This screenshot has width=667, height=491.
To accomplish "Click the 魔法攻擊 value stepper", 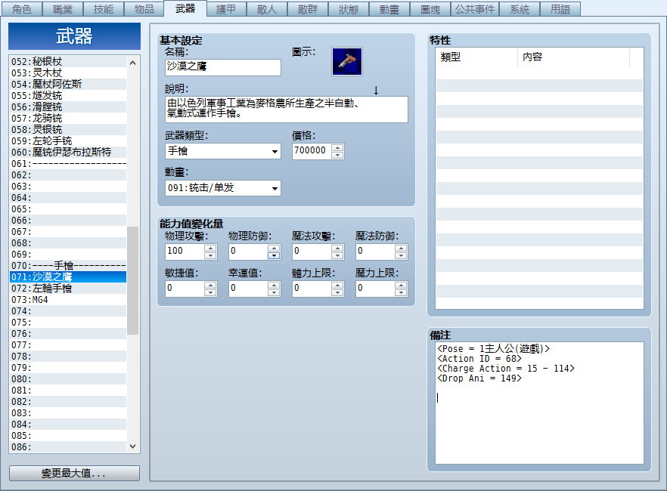I will coord(318,252).
